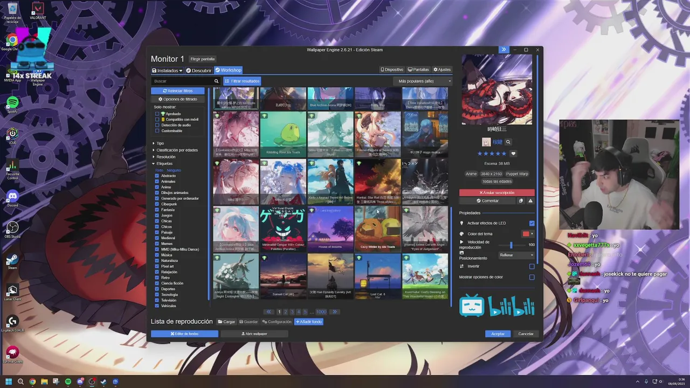Go to previous page arrow in pagination
690x388 pixels.
[268, 312]
